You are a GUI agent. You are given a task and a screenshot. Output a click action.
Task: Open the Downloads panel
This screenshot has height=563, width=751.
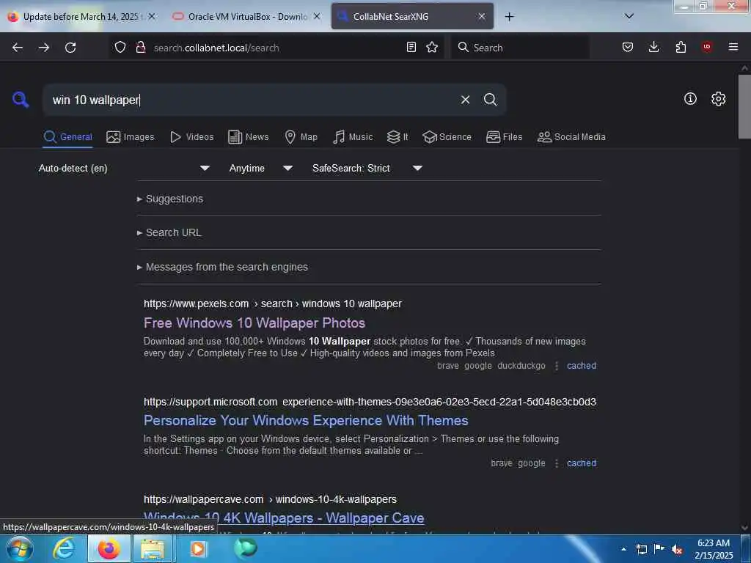(653, 47)
